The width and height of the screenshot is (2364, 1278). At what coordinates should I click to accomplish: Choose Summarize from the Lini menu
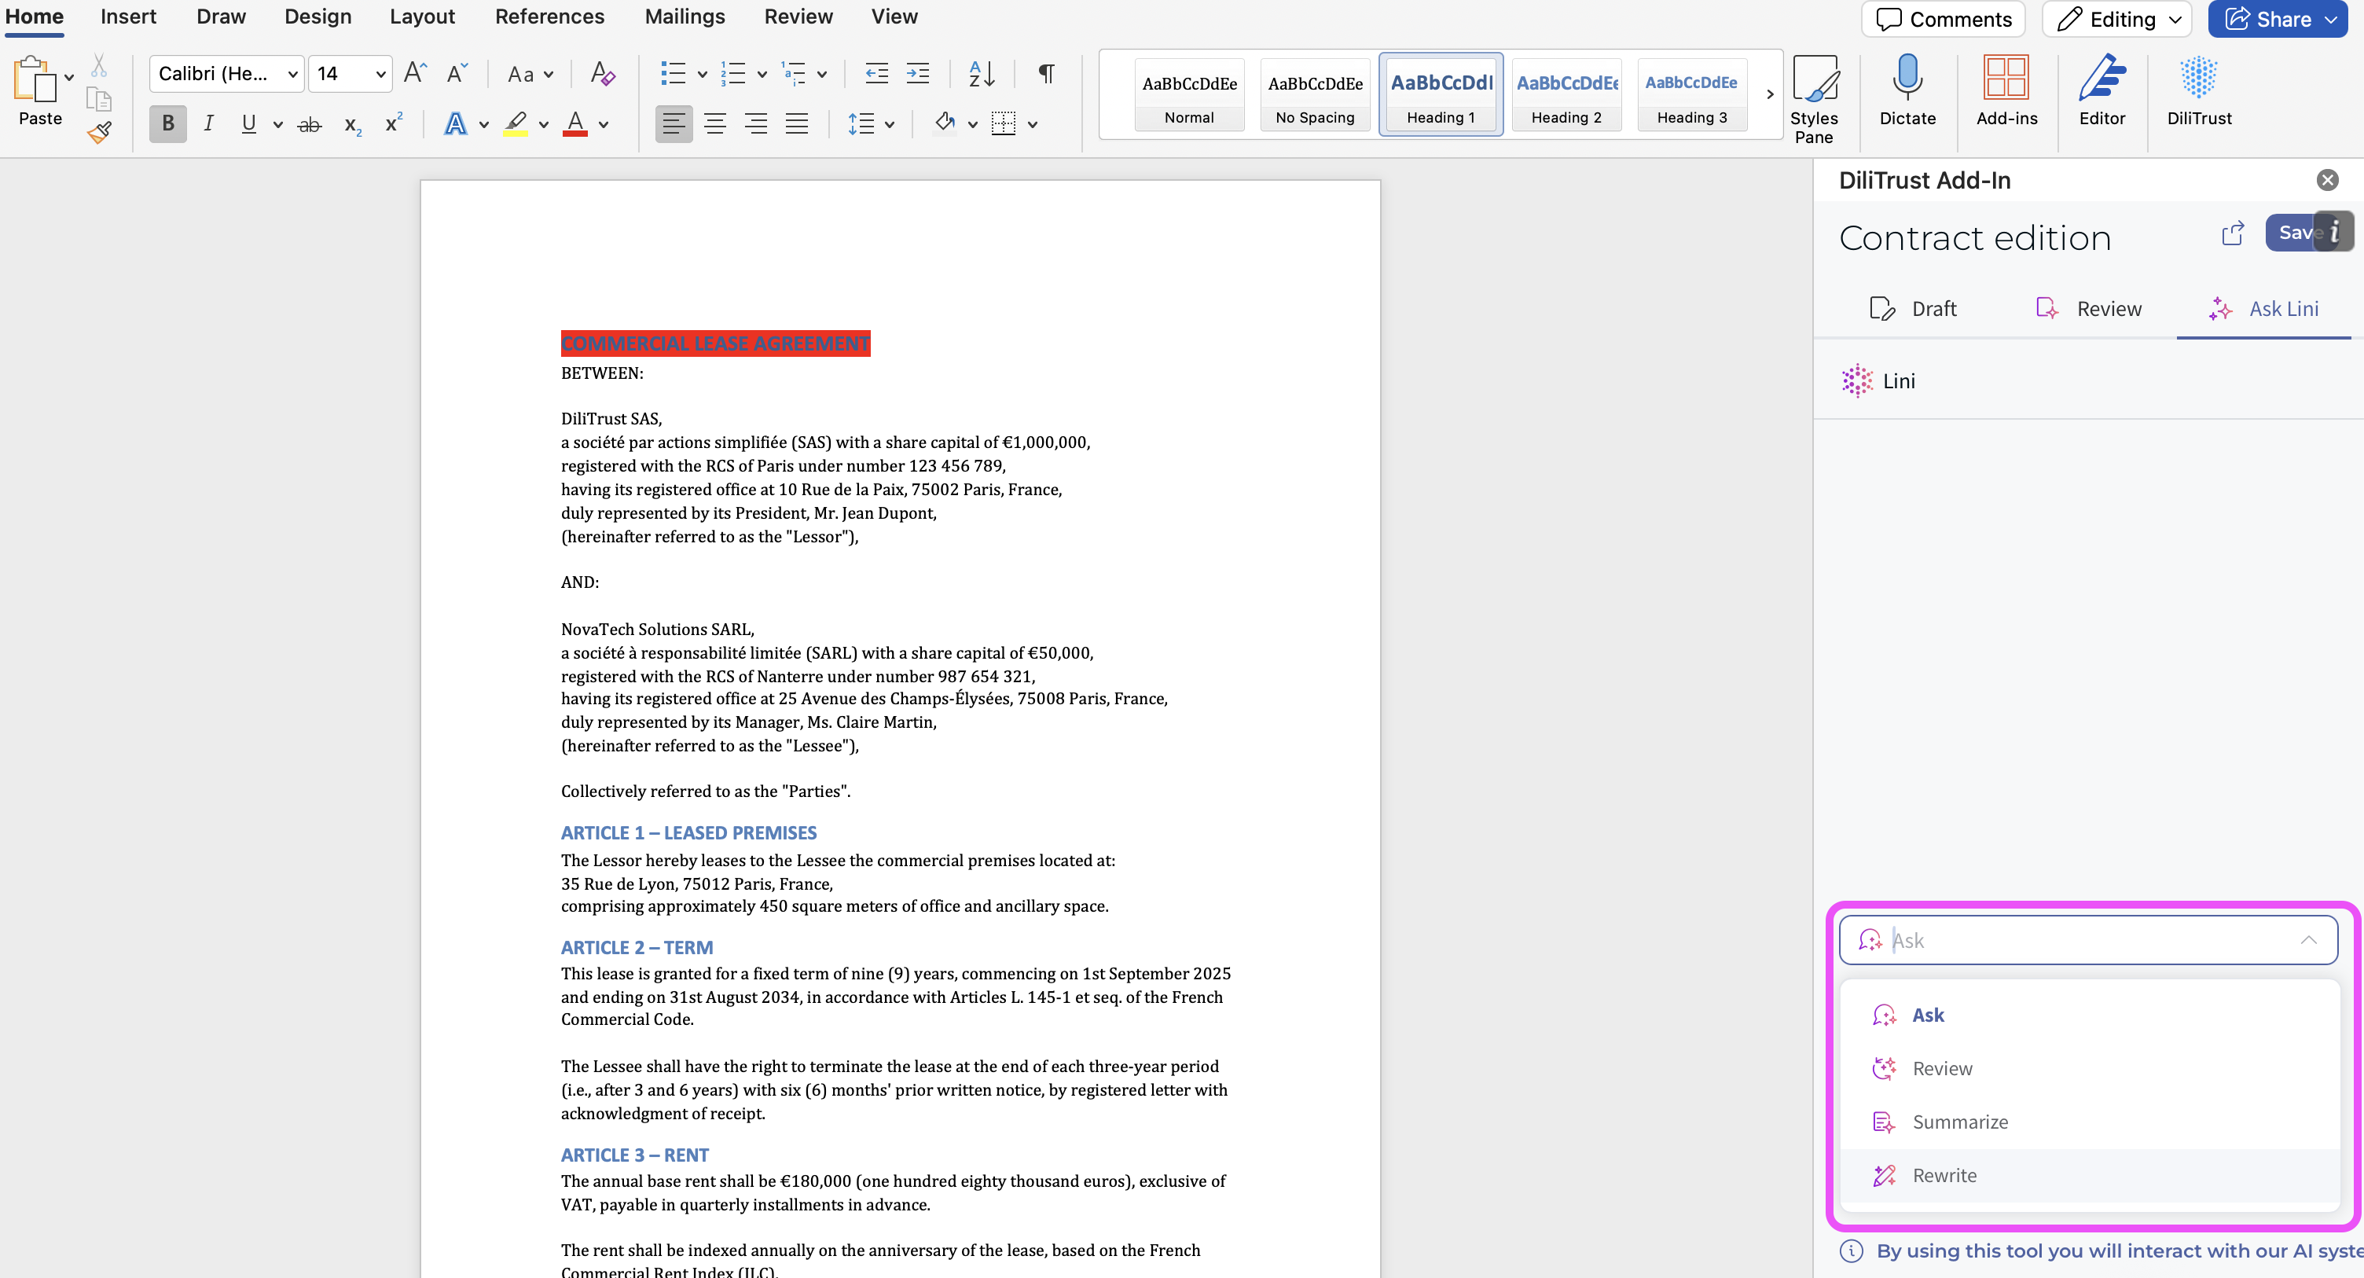tap(1959, 1122)
